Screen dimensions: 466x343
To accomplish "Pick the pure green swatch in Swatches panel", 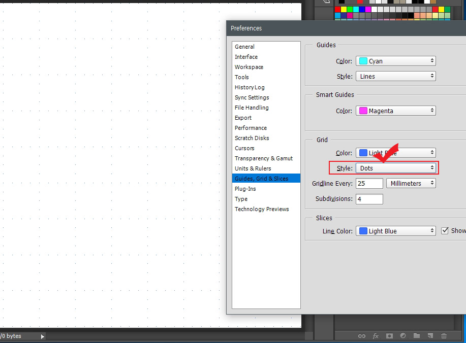I will coord(350,9).
